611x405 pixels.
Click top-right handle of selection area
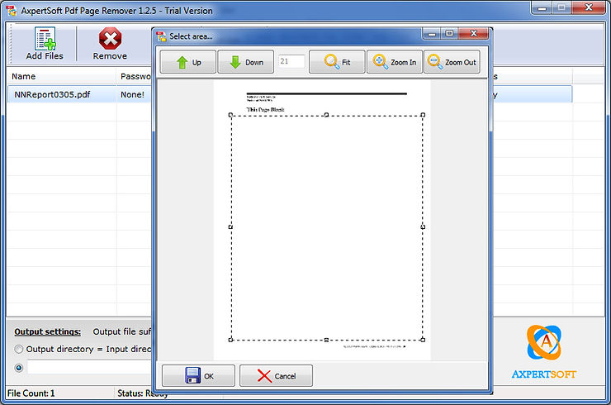423,115
